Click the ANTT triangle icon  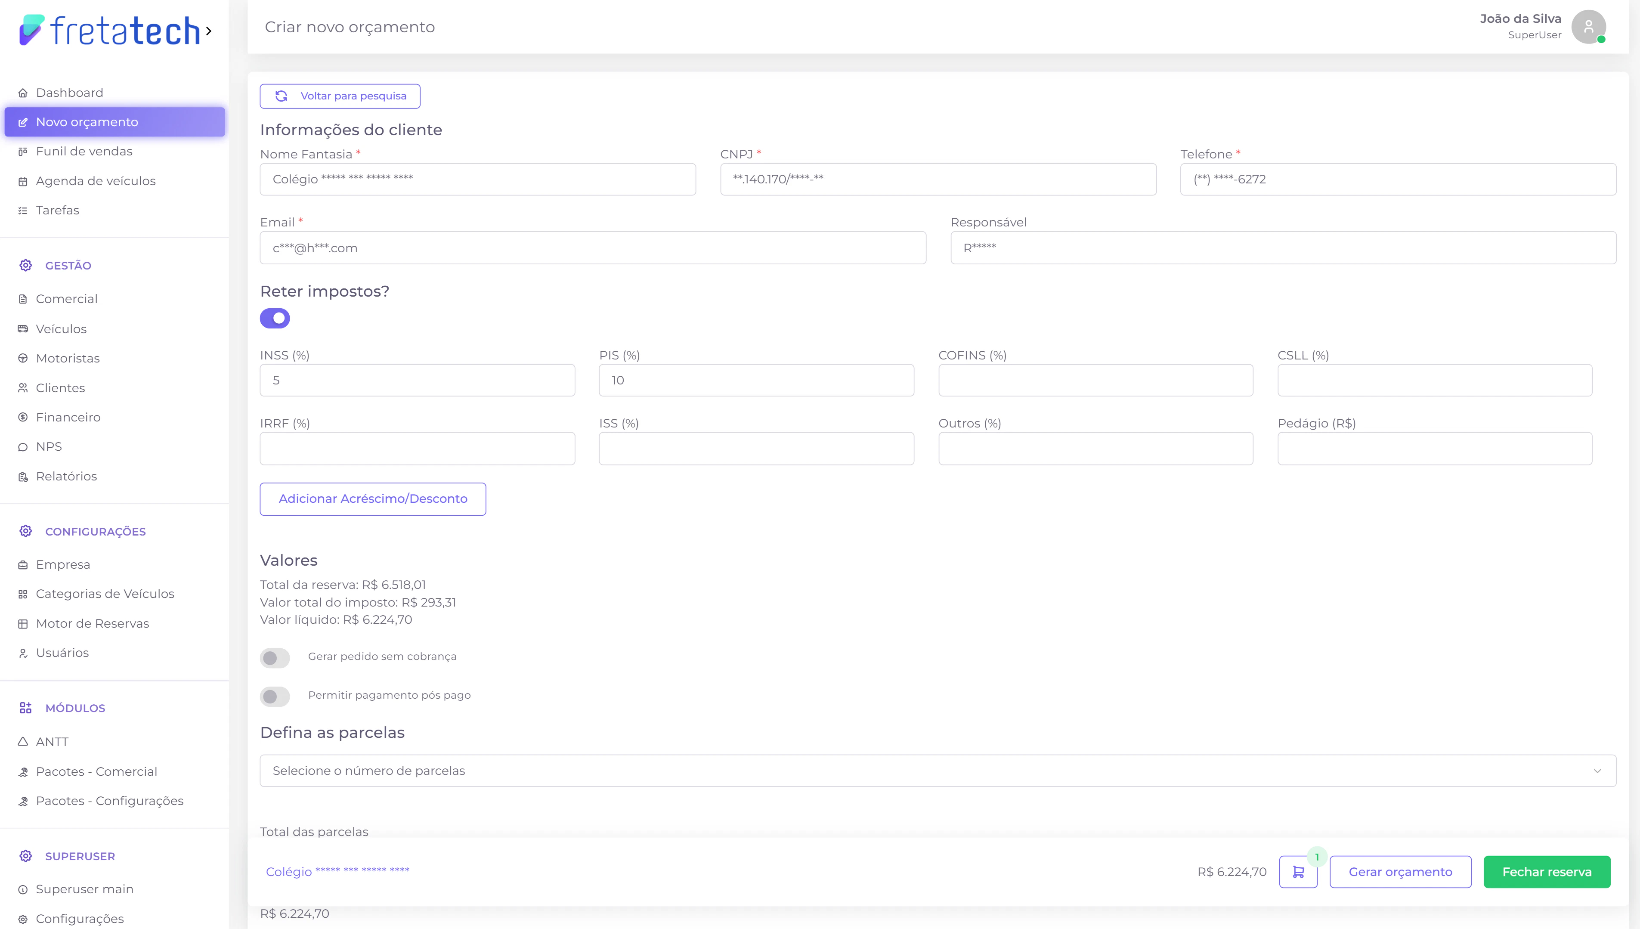(23, 741)
